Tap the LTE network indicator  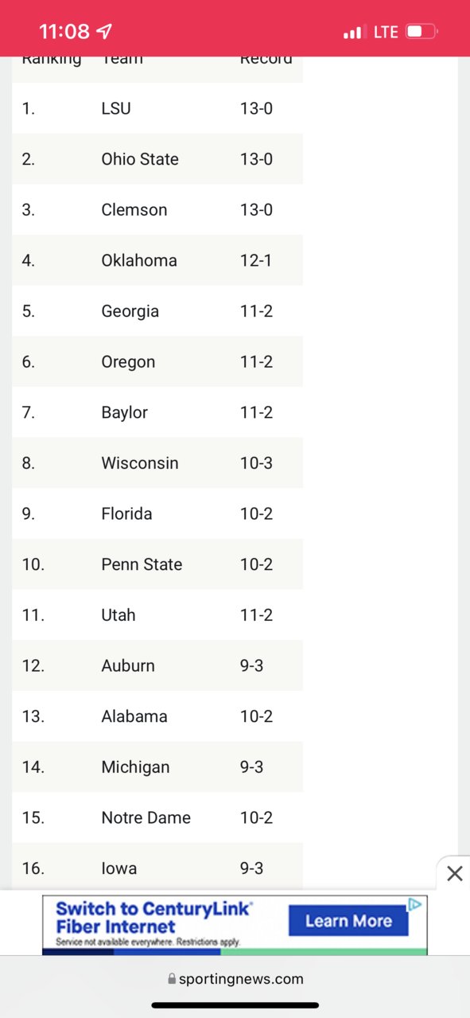pos(386,32)
